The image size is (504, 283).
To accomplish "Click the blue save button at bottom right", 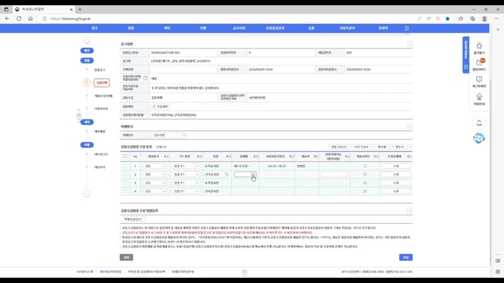I will click(406, 257).
